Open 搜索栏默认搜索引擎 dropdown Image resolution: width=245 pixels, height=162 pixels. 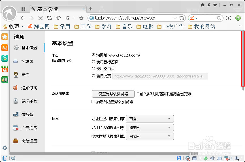pyautogui.click(x=150, y=136)
